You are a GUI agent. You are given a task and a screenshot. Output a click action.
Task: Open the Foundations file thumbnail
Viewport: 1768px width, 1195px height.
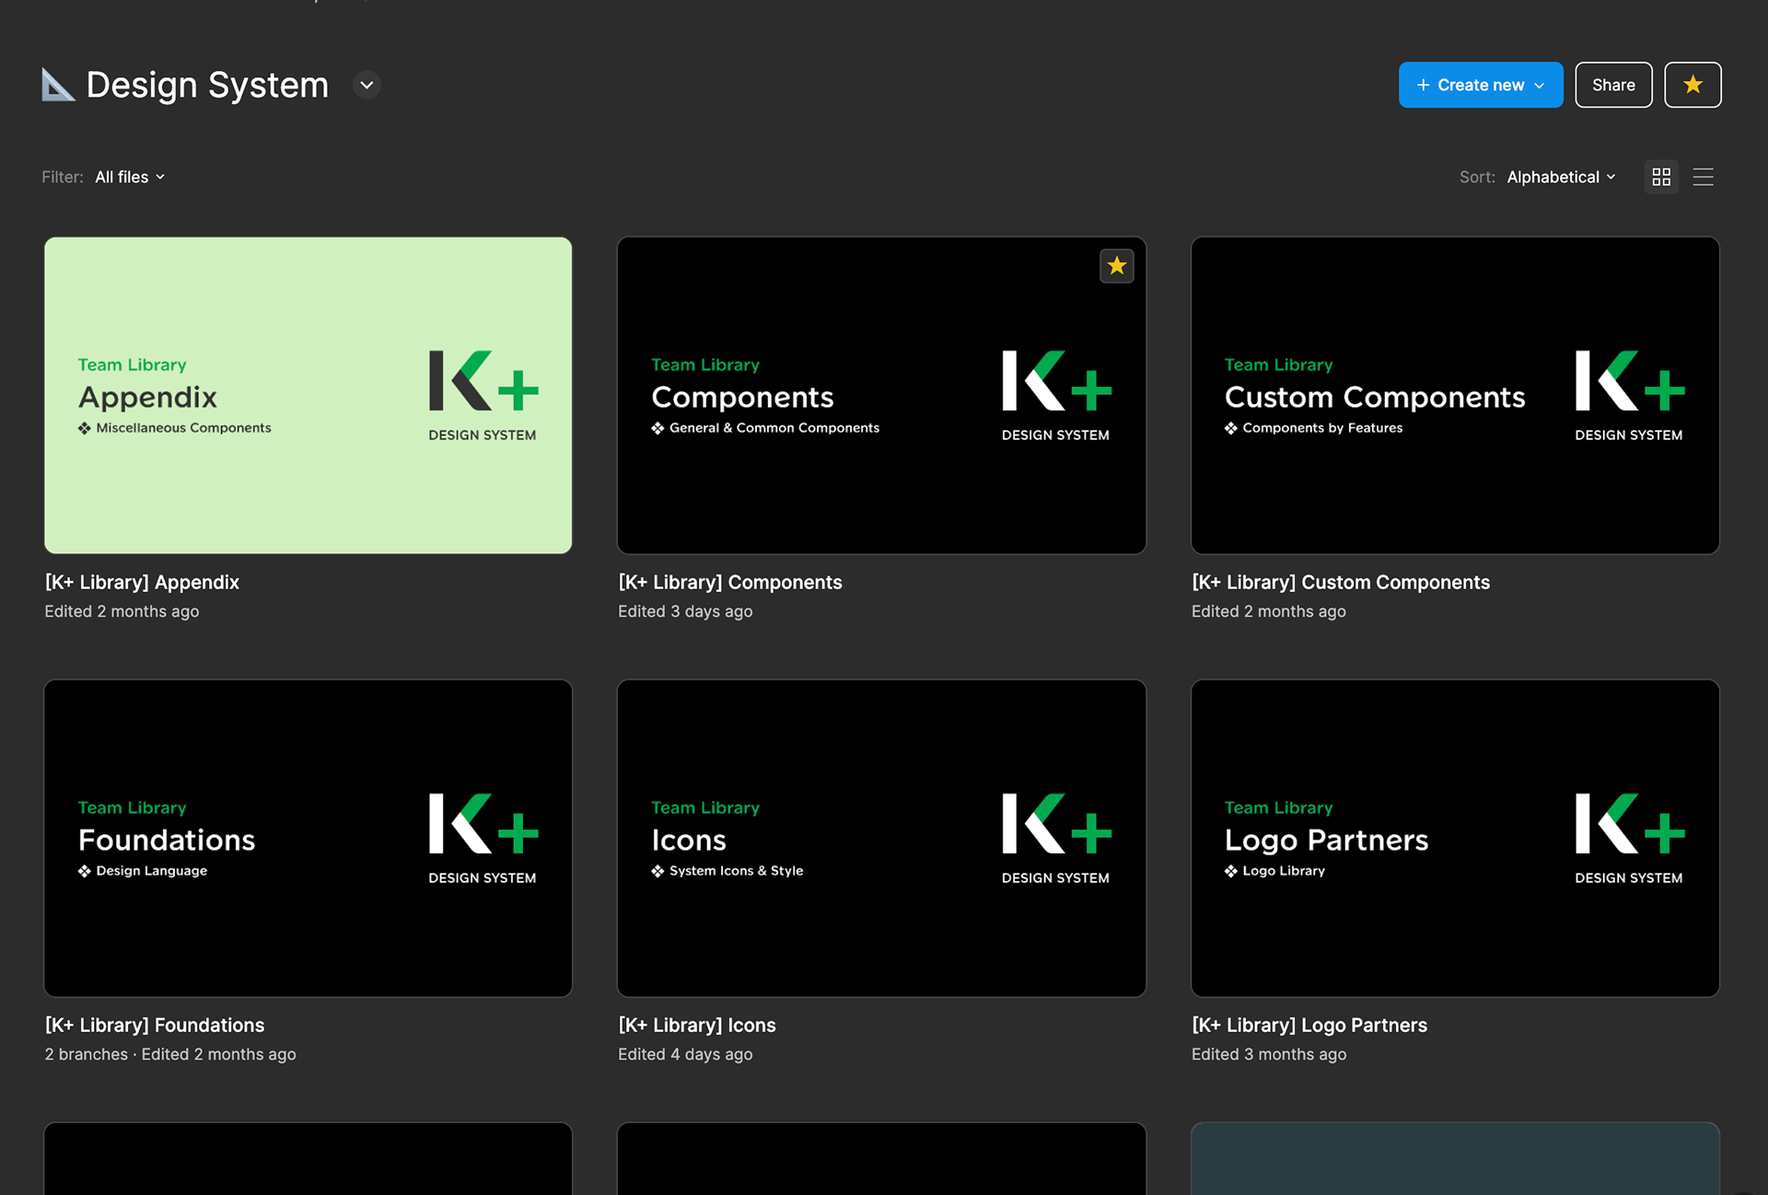click(x=308, y=838)
